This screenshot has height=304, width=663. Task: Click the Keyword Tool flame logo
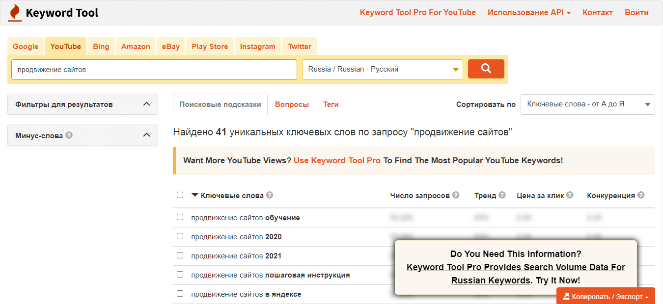point(14,12)
